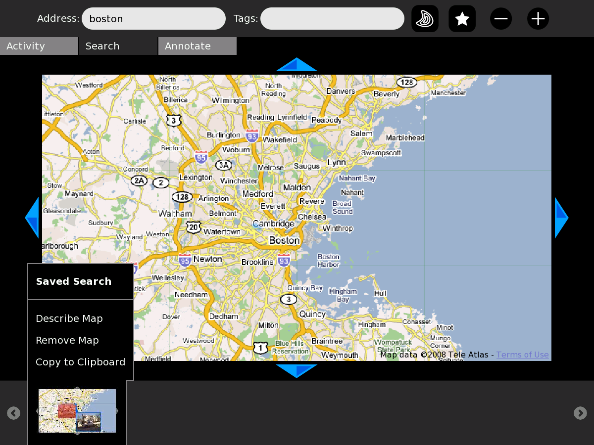Click into the Address field containing boston
This screenshot has height=445, width=594.
(153, 19)
